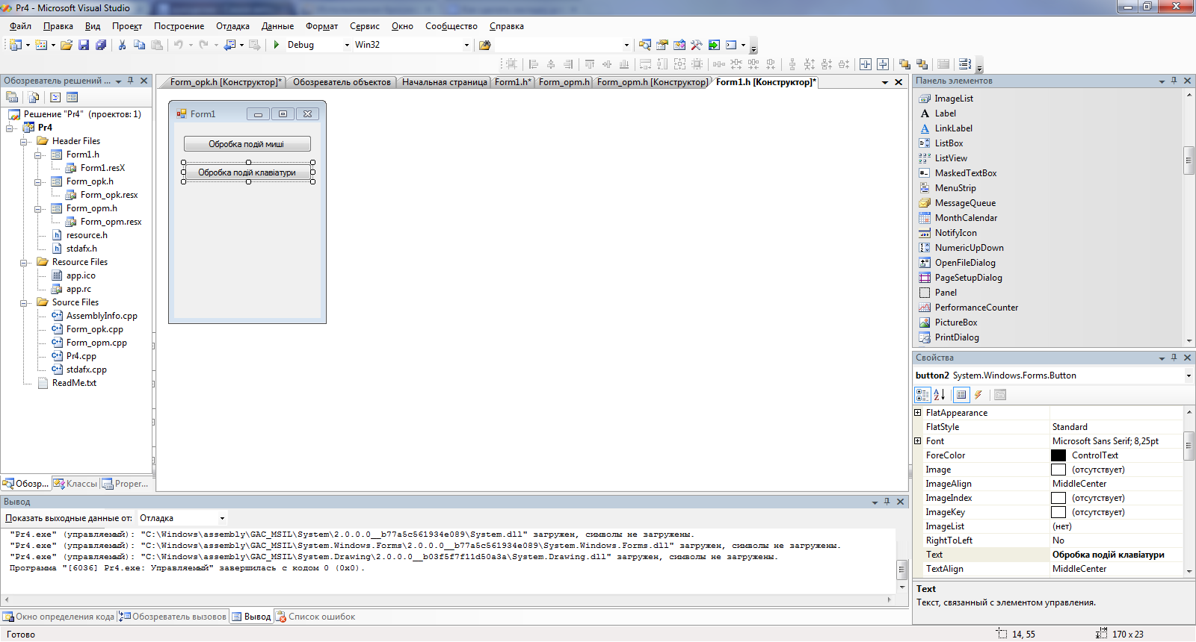Viewport: 1196px width, 642px height.
Task: Click the Tab Order layout toolbar icon
Action: tap(965, 64)
